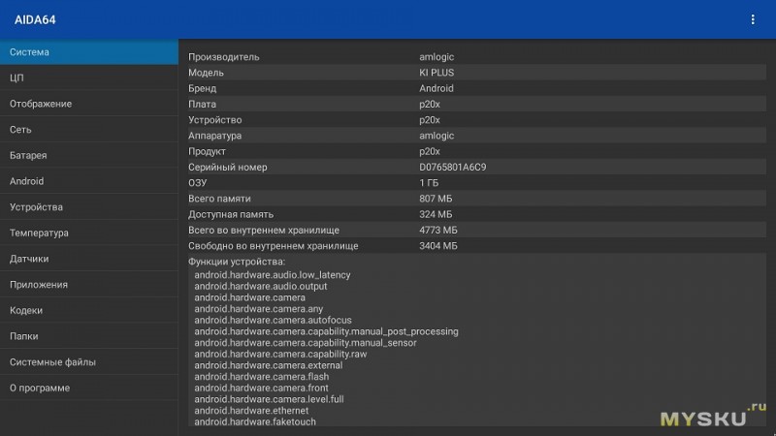Click p20x value in Плата row
Viewport: 776px width, 436px height.
[430, 105]
